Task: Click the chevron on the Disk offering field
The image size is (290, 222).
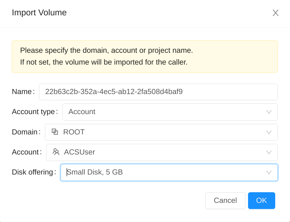Action: click(x=269, y=172)
